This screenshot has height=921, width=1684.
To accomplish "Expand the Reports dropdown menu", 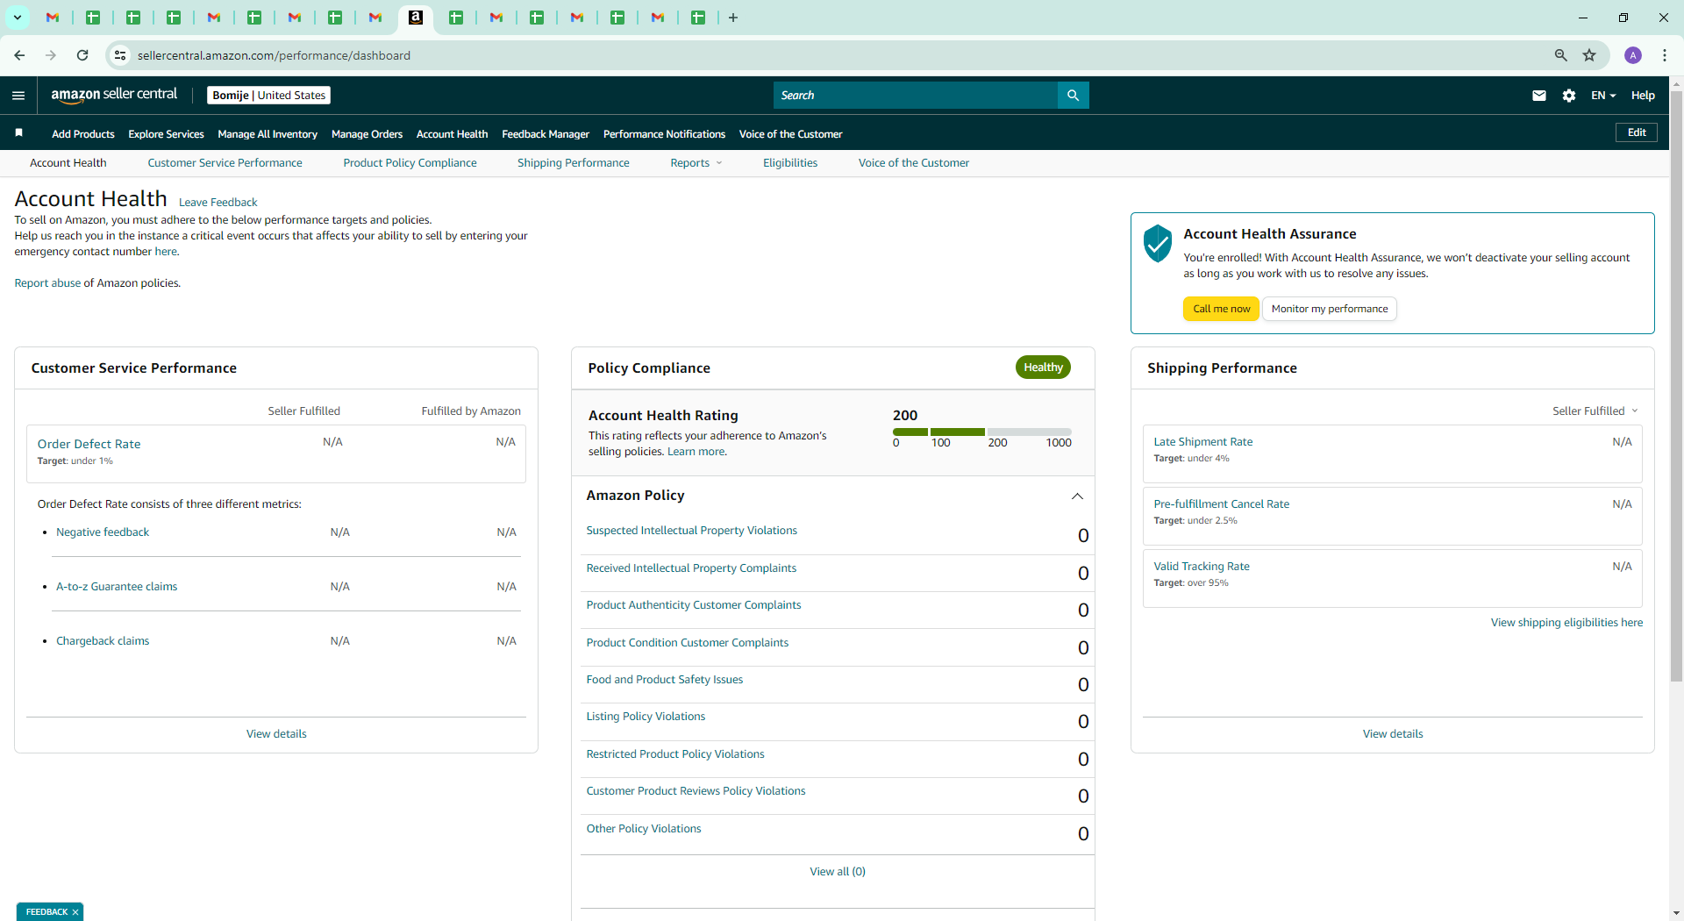I will pos(696,163).
